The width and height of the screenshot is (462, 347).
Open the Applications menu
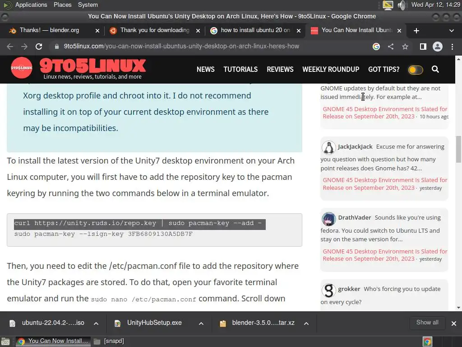31,5
